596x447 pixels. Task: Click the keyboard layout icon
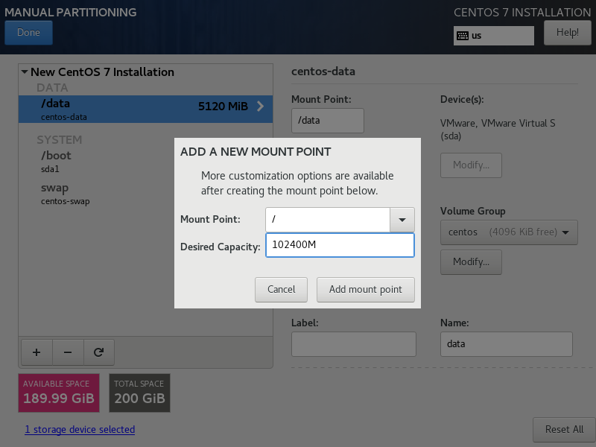(463, 35)
